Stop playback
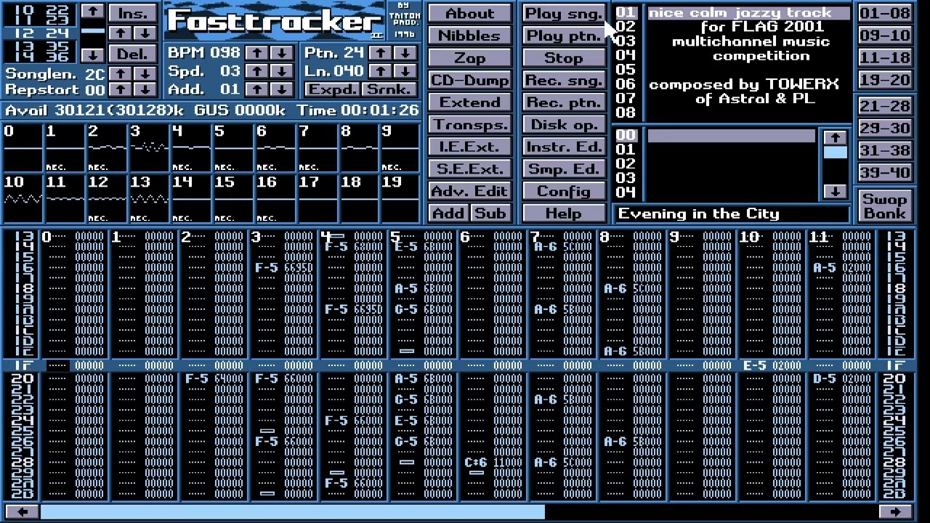The height and width of the screenshot is (523, 930). tap(564, 58)
